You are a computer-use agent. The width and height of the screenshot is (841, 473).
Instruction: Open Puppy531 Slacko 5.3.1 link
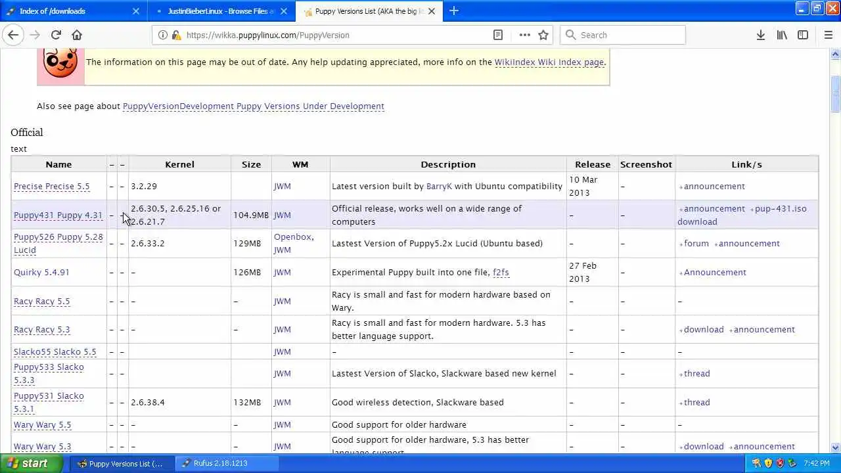tap(49, 402)
